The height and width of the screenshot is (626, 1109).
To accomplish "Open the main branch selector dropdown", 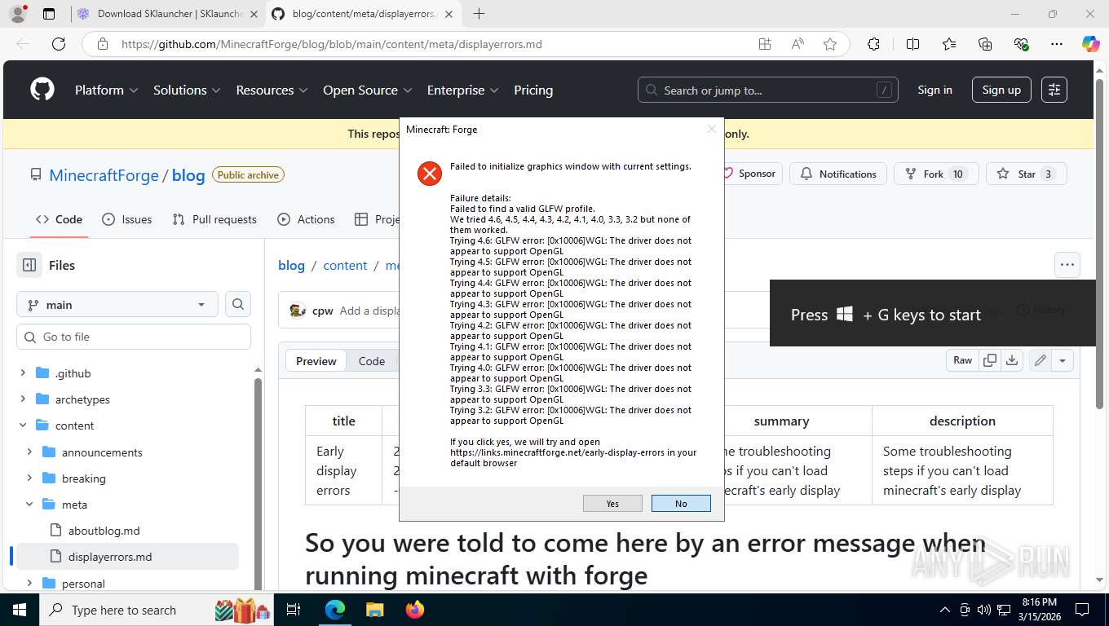I will click(117, 304).
